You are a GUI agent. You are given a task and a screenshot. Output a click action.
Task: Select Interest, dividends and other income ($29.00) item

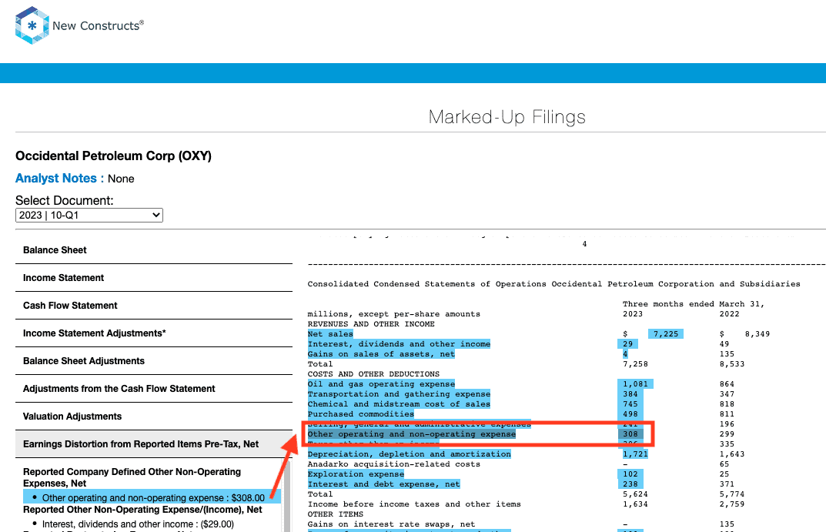coord(138,524)
